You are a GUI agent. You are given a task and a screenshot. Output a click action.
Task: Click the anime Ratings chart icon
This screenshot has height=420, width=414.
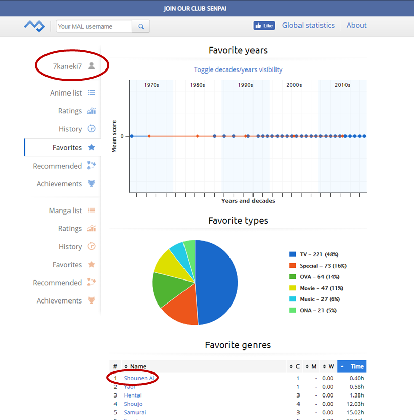91,111
